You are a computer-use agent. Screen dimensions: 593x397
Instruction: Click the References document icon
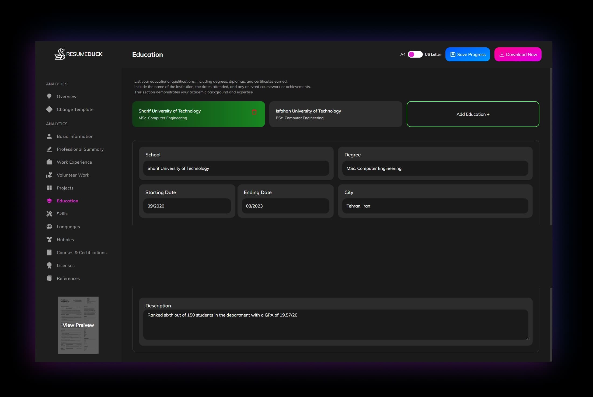pyautogui.click(x=49, y=278)
